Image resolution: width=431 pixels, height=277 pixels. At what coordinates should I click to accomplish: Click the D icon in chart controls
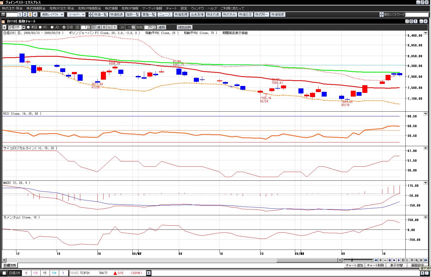coord(403,260)
